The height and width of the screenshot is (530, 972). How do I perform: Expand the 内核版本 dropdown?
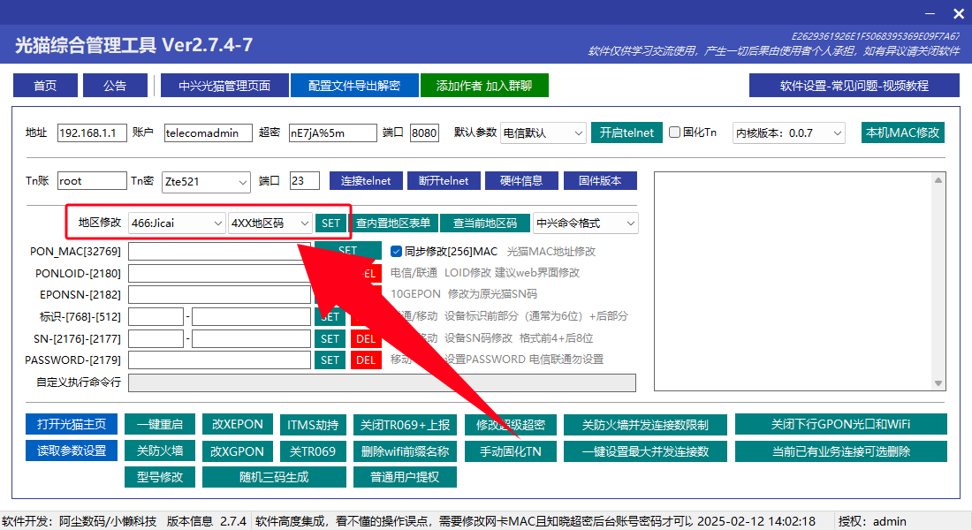(788, 132)
